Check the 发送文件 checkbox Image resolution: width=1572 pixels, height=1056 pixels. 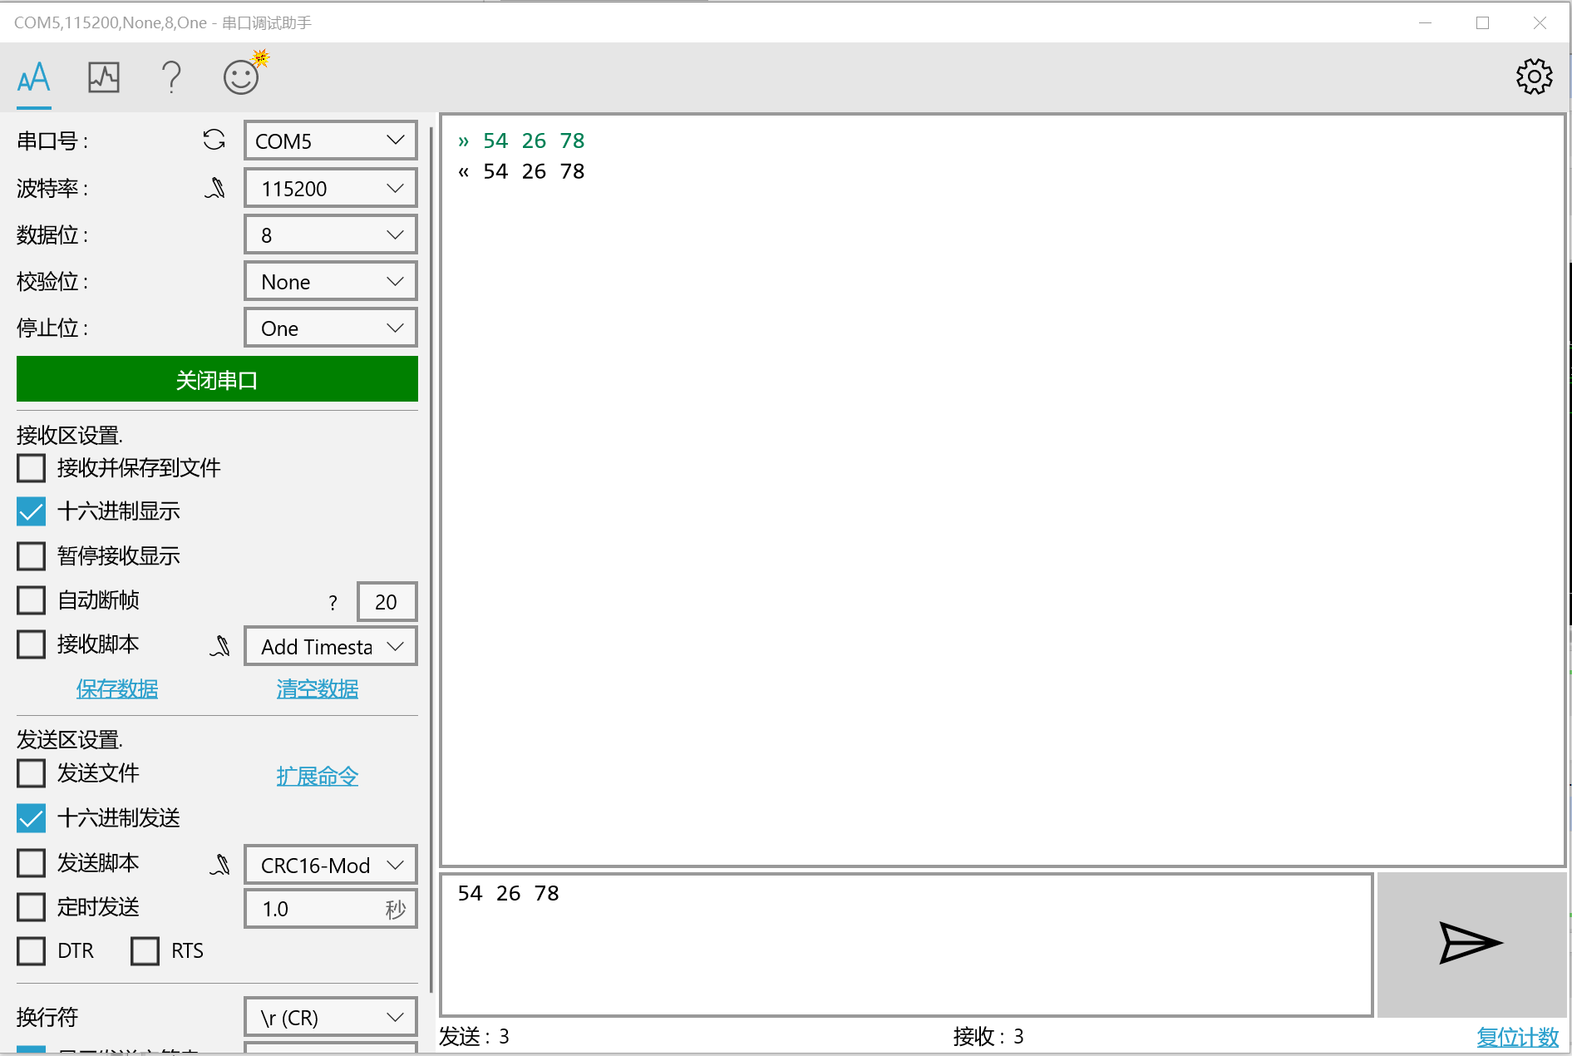[x=32, y=773]
